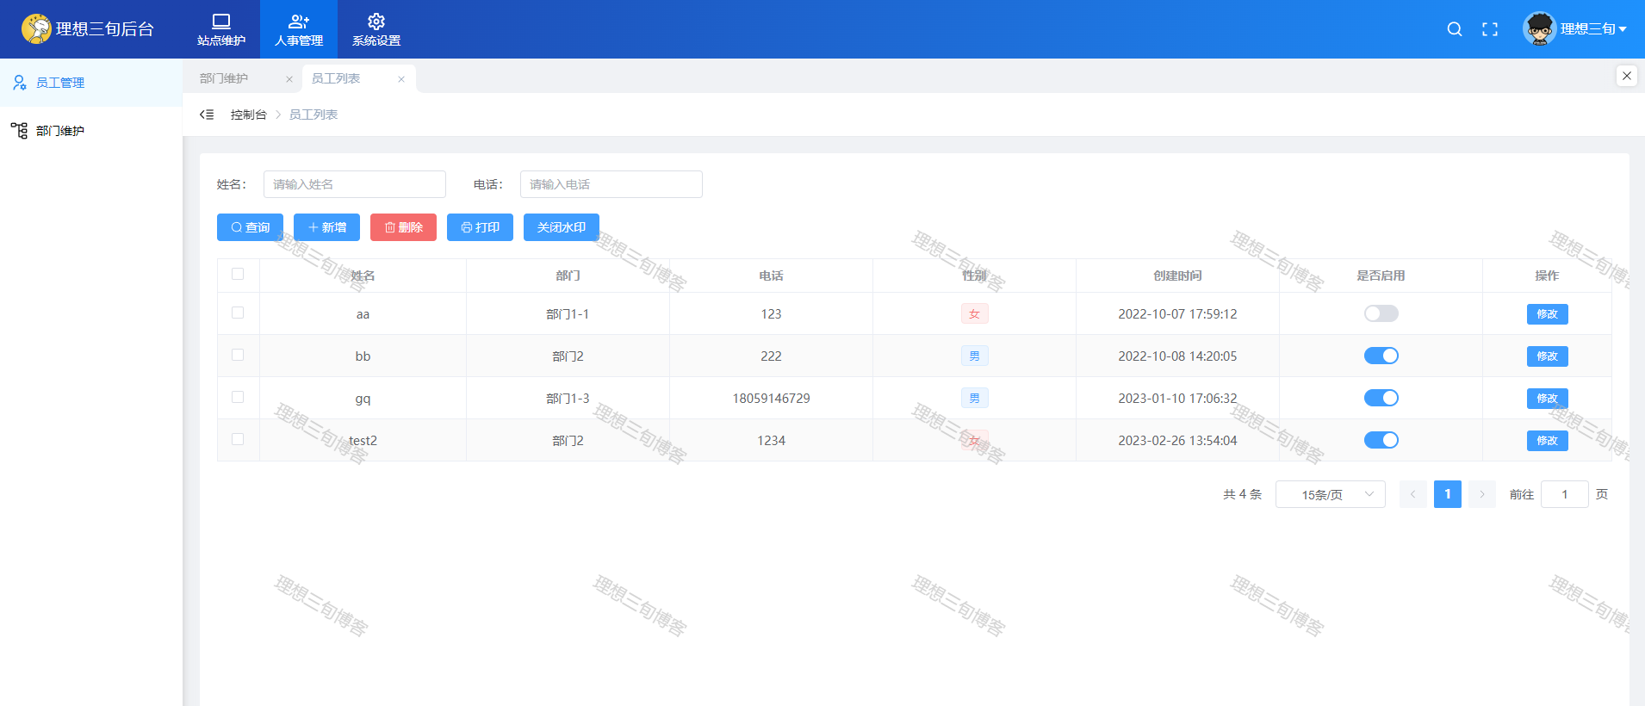This screenshot has width=1645, height=706.
Task: Check the select-all checkbox in table header
Action: click(238, 274)
